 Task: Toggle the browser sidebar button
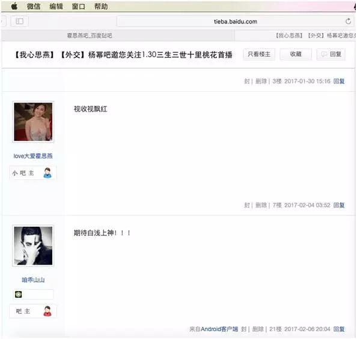pos(20,22)
